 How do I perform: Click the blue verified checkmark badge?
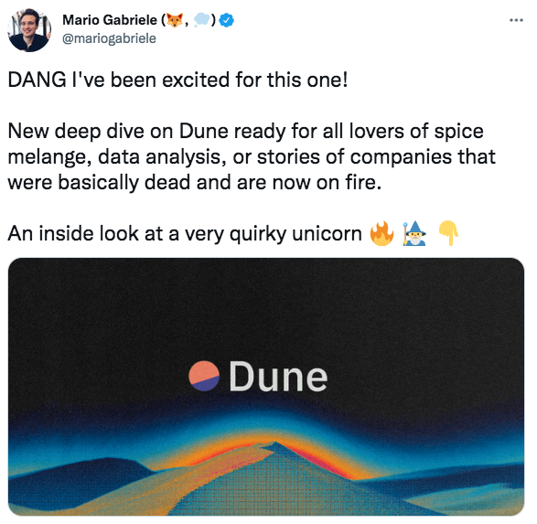pyautogui.click(x=226, y=20)
